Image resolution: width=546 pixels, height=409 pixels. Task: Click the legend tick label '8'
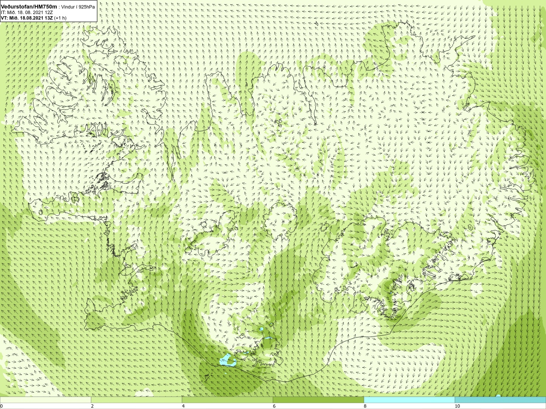click(365, 406)
